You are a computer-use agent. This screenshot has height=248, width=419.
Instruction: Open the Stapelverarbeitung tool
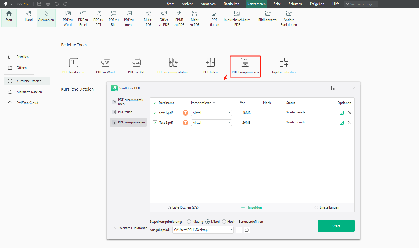pyautogui.click(x=284, y=66)
